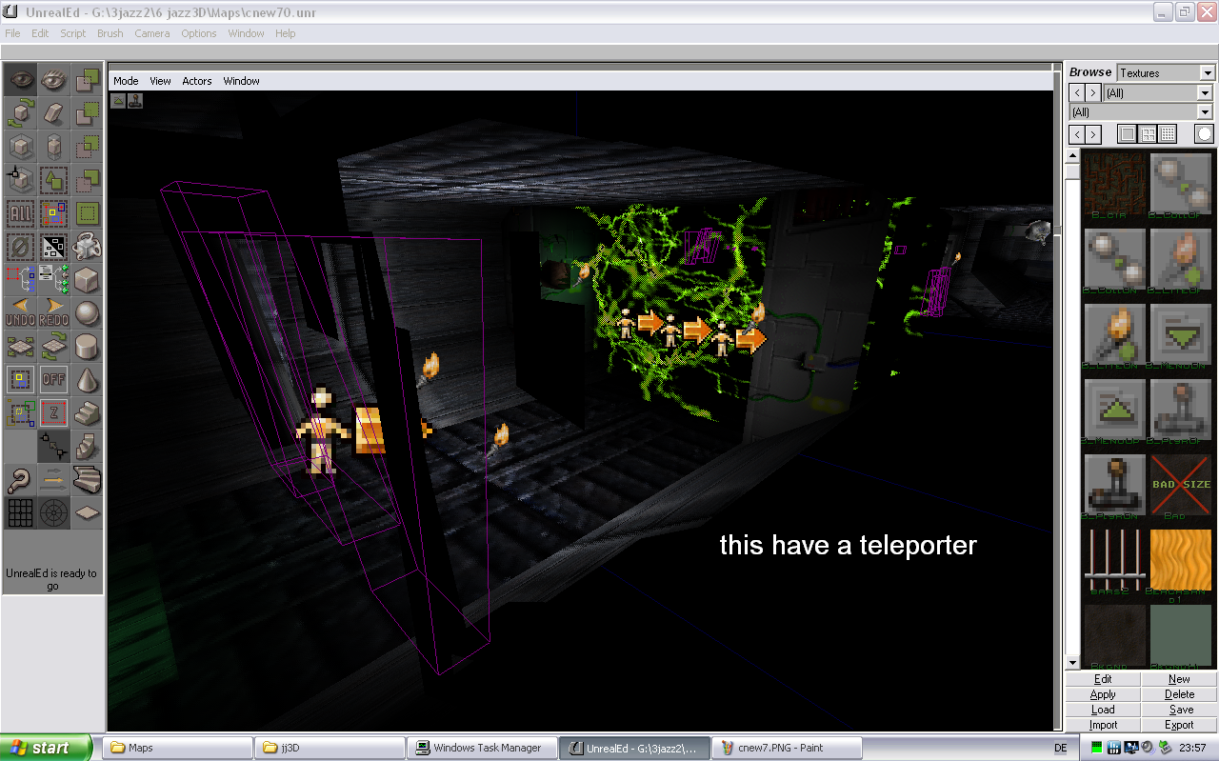1219x761 pixels.
Task: Expand the second (All) group dropdown arrow
Action: click(x=1205, y=112)
